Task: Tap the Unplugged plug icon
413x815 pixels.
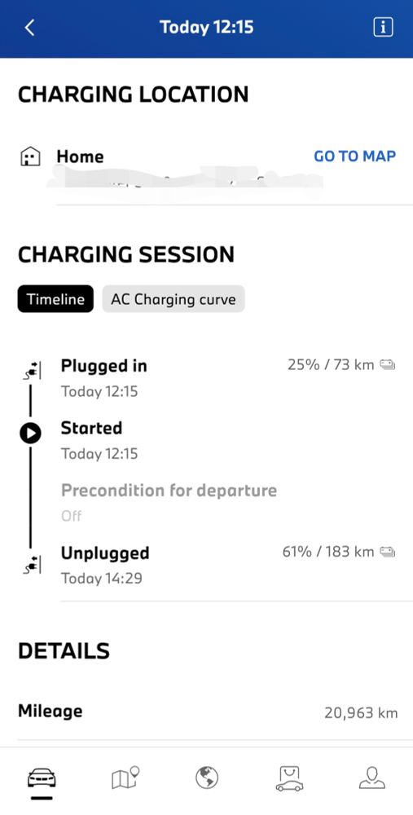Action: pos(32,563)
